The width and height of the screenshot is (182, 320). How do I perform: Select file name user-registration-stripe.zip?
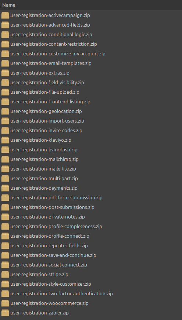39,274
